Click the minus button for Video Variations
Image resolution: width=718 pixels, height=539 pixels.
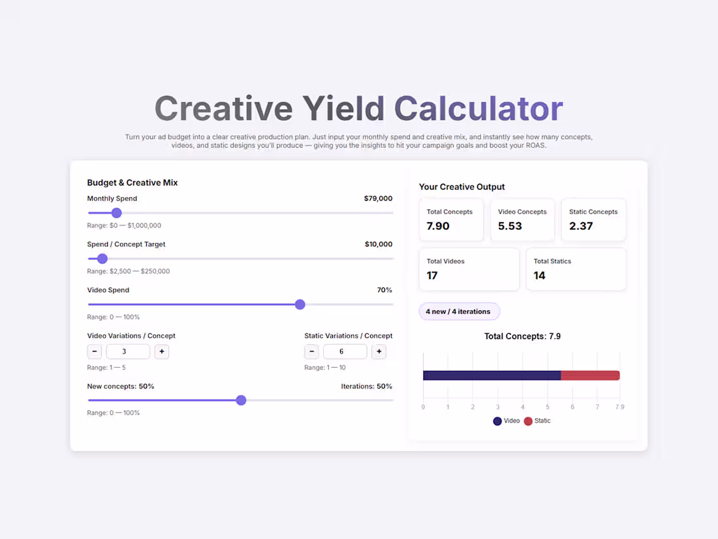[x=94, y=351]
